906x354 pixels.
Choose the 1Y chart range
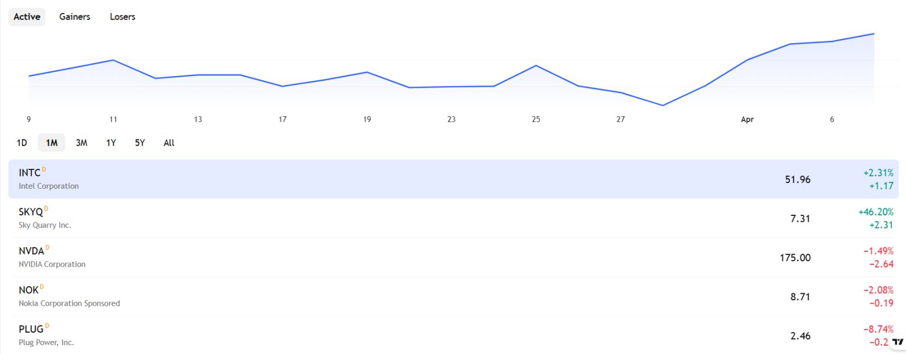tap(111, 143)
